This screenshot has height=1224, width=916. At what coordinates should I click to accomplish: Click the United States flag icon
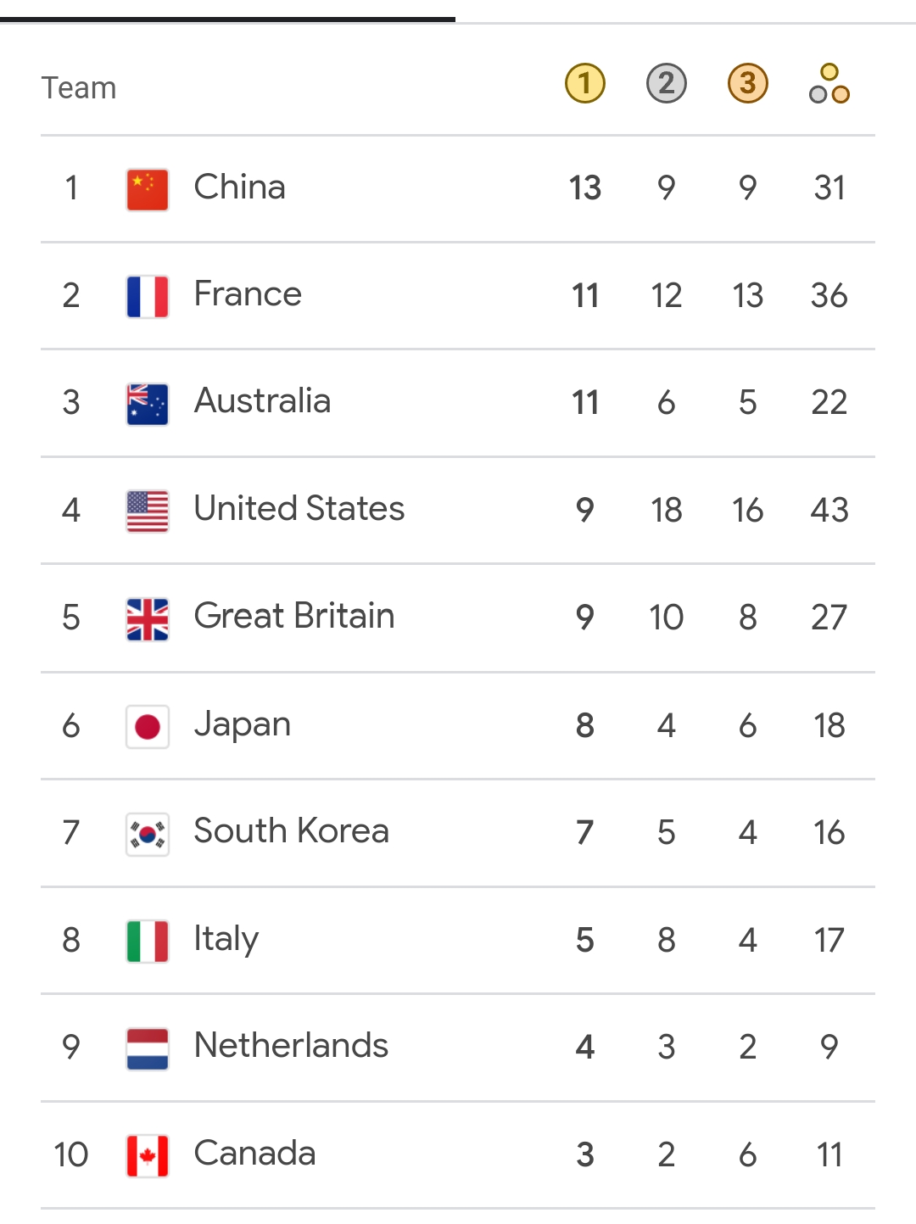pos(148,511)
